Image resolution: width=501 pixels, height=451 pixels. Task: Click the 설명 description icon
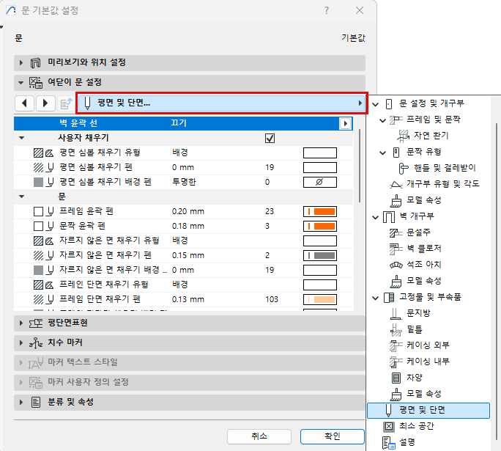click(388, 443)
